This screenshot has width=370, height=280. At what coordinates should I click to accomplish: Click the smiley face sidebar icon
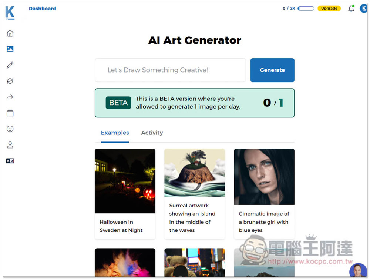pyautogui.click(x=10, y=129)
